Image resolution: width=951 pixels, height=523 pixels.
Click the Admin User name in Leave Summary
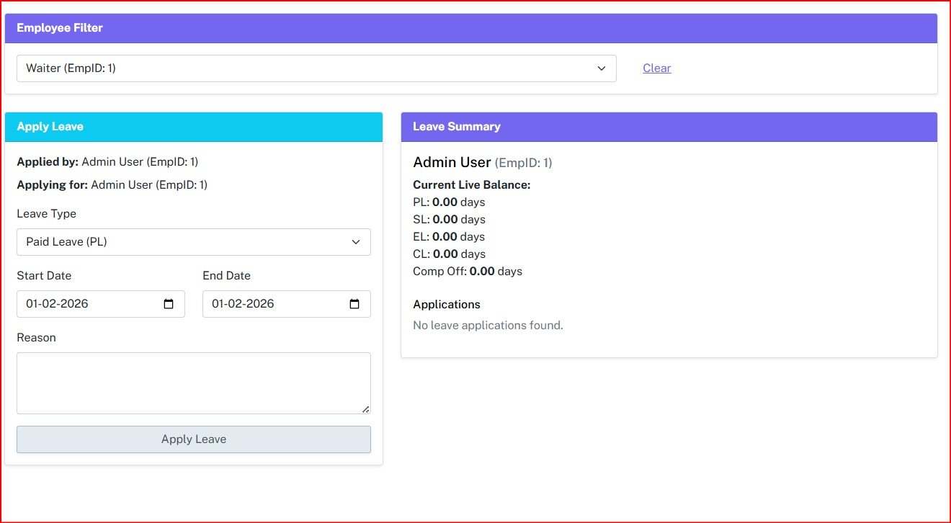click(x=452, y=163)
